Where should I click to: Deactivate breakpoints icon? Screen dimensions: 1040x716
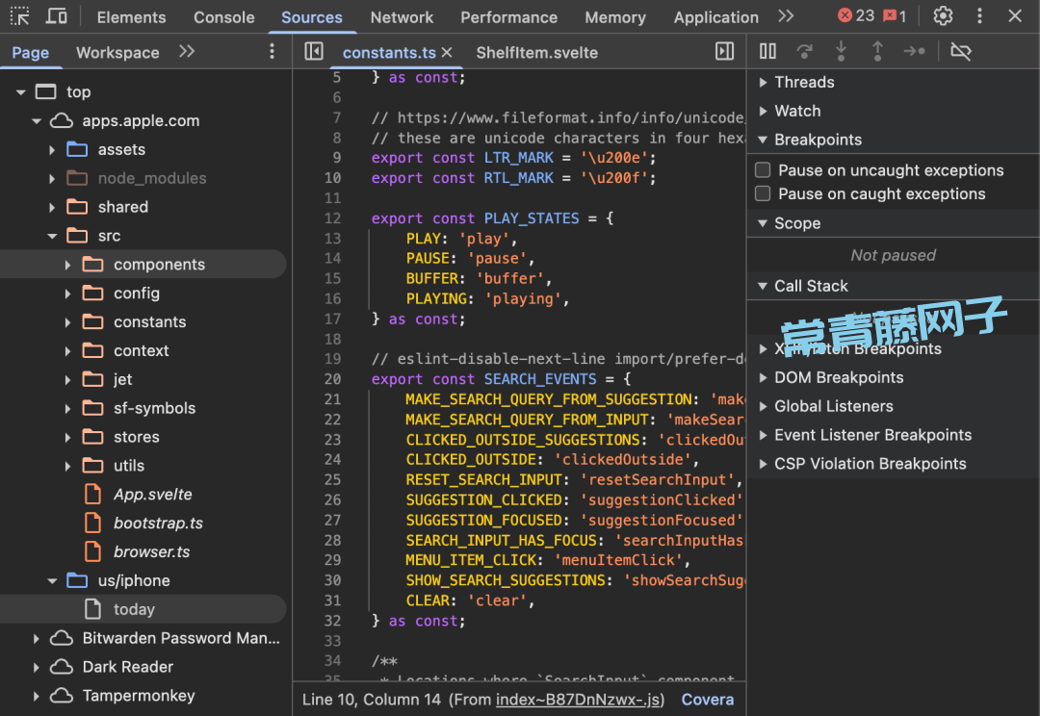tap(960, 52)
